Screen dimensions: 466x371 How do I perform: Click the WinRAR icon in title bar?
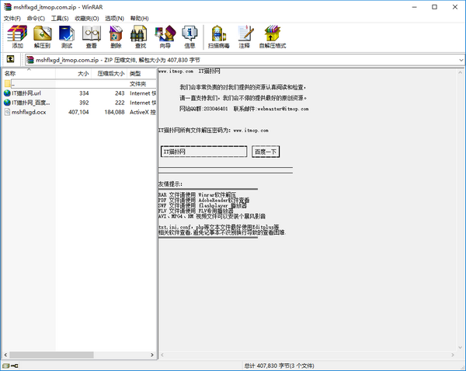pyautogui.click(x=8, y=7)
